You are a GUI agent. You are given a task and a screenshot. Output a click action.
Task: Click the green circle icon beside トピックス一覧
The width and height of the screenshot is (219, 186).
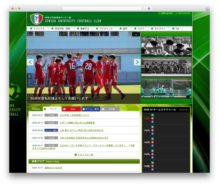click(76, 155)
